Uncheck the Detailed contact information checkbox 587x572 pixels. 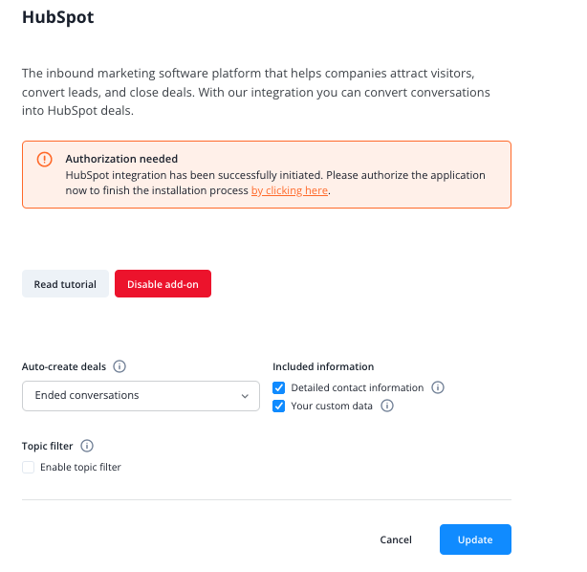[278, 387]
